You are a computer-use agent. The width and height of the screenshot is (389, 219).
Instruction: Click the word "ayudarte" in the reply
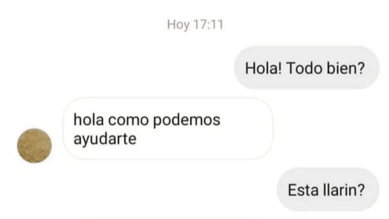pos(105,139)
